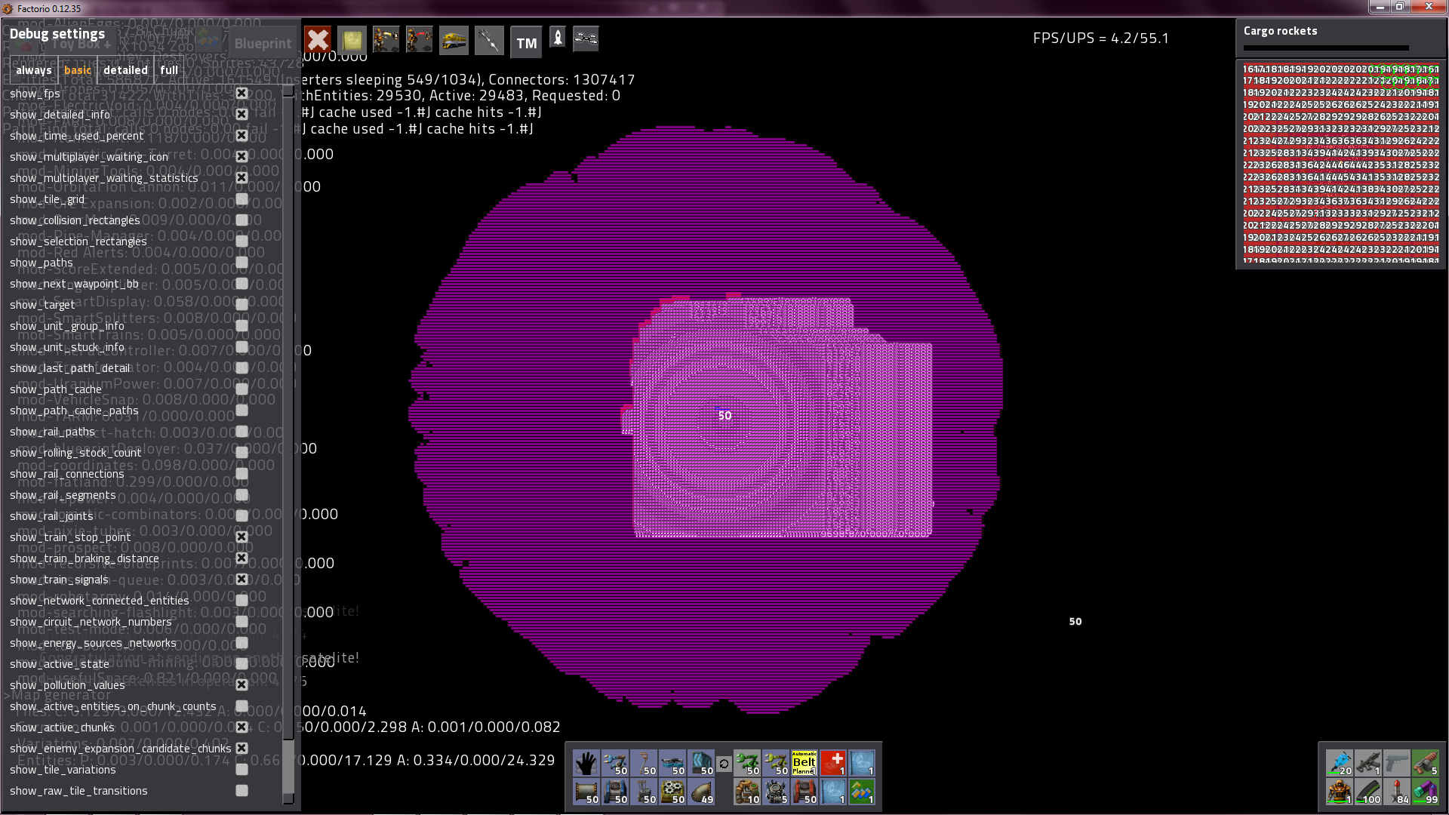Open the yellow locomotive train icon

tap(454, 40)
